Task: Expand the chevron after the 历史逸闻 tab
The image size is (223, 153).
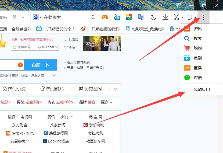Action: coord(116,89)
